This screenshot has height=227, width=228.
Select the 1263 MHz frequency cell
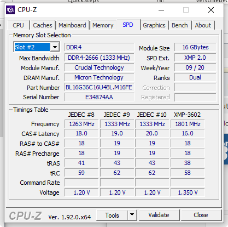pyautogui.click(x=81, y=124)
